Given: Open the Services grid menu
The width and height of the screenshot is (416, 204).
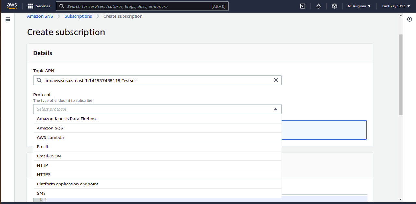Looking at the screenshot, I should [39, 6].
